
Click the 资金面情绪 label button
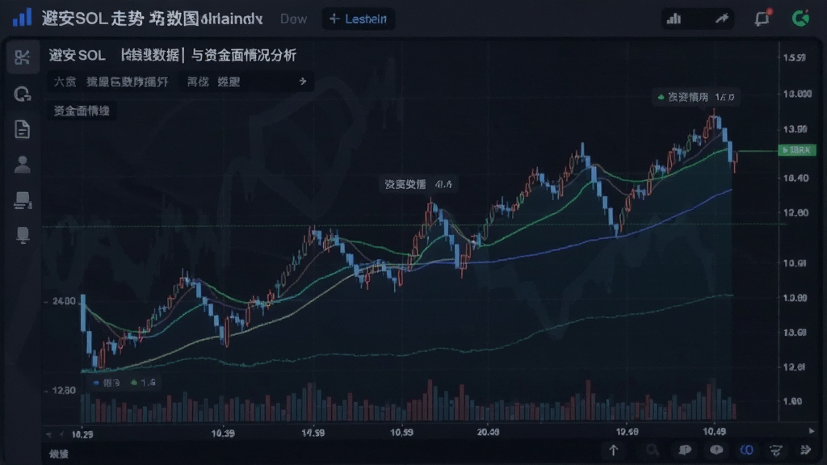[82, 111]
